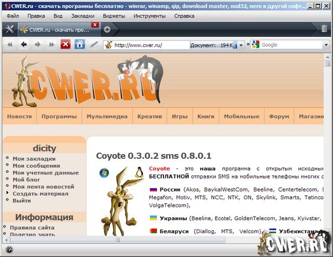This screenshot has width=333, height=257.
Task: Go to home page via house icon
Action: pyautogui.click(x=80, y=45)
